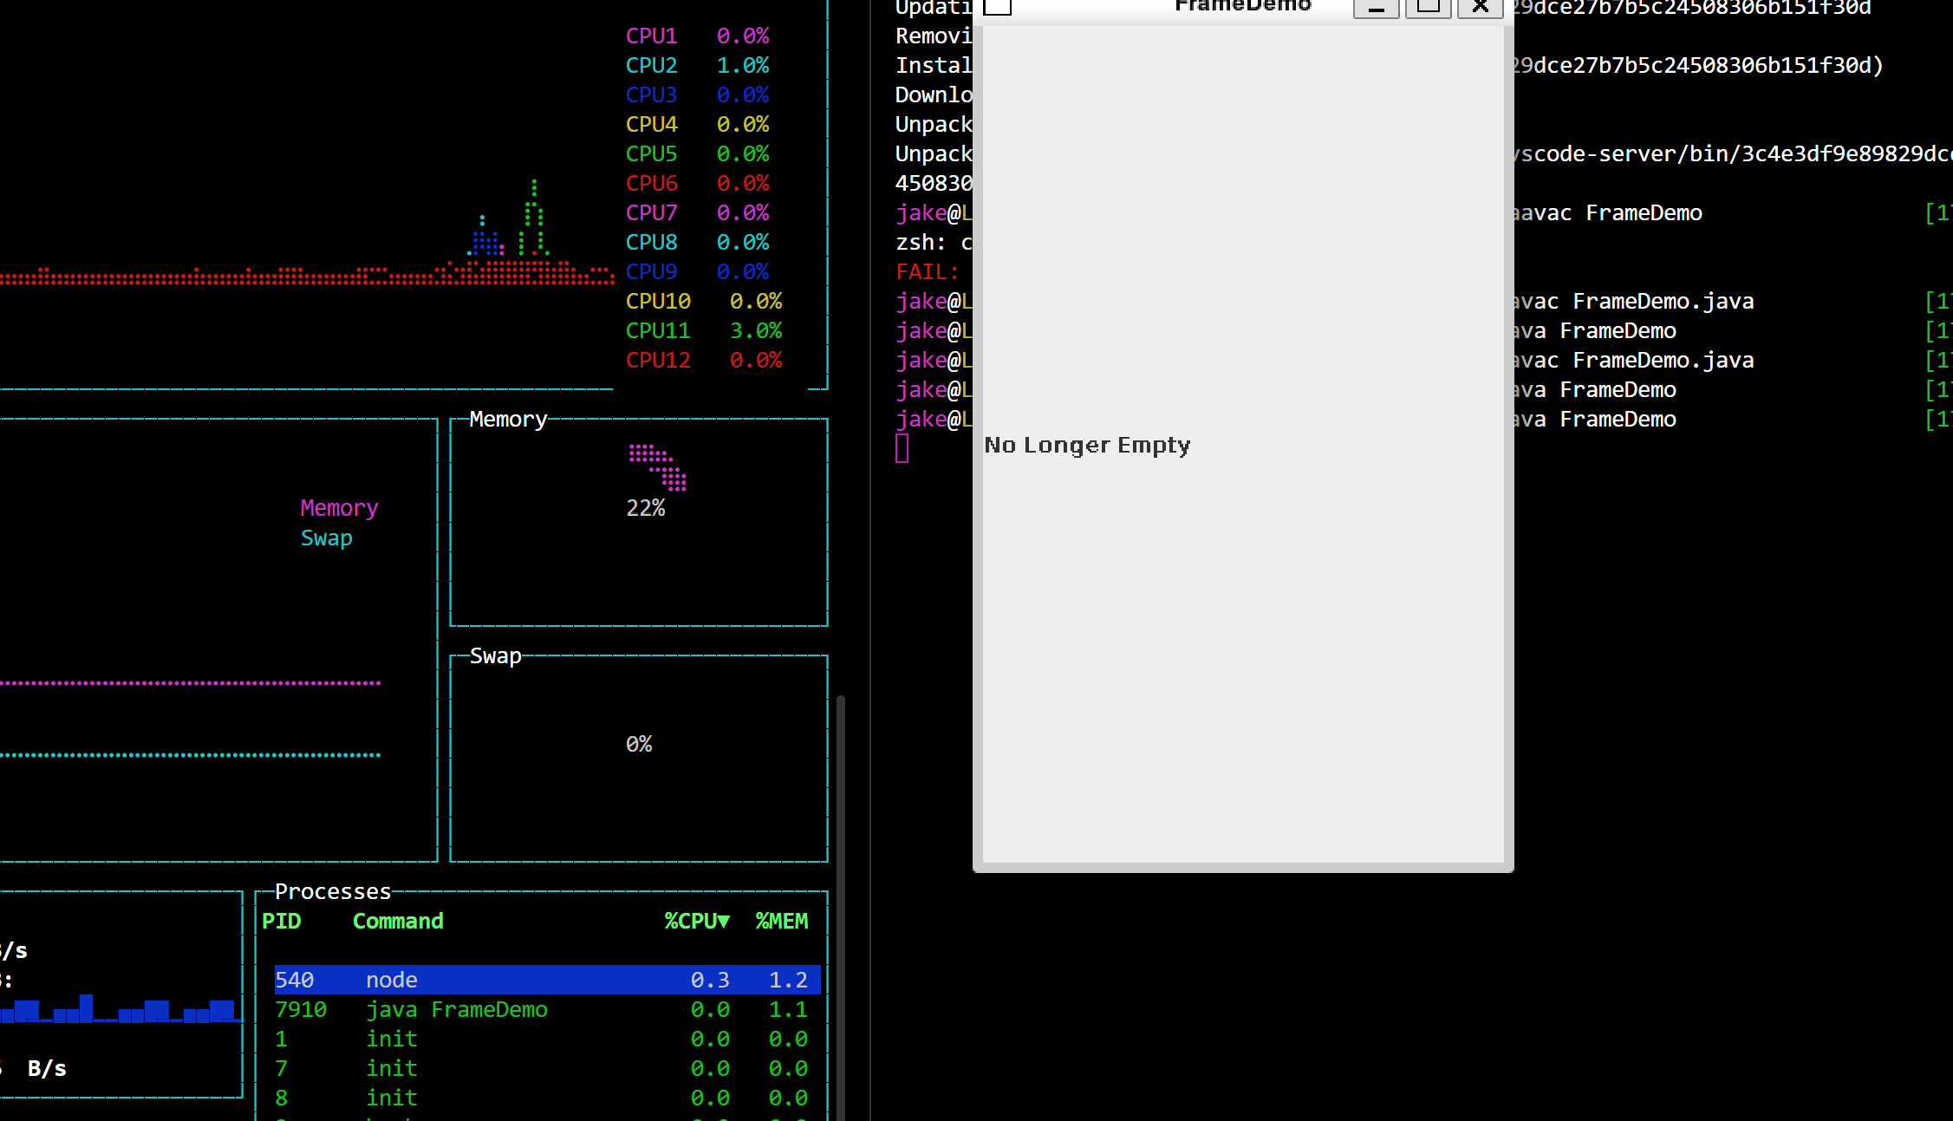Viewport: 1953px width, 1121px height.
Task: Sort processes by the %CPU column header
Action: point(697,921)
